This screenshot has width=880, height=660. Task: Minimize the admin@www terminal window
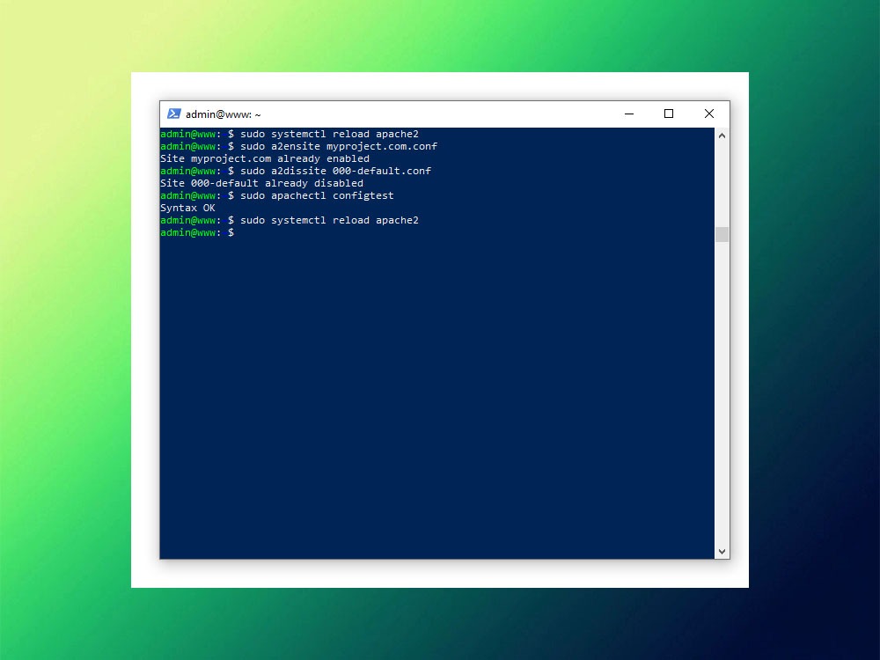click(629, 114)
